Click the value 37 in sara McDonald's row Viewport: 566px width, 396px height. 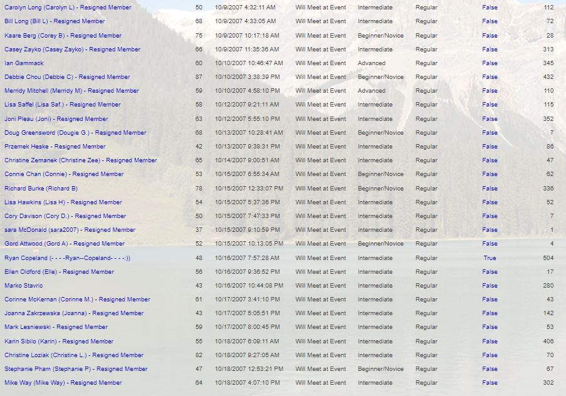pos(199,229)
